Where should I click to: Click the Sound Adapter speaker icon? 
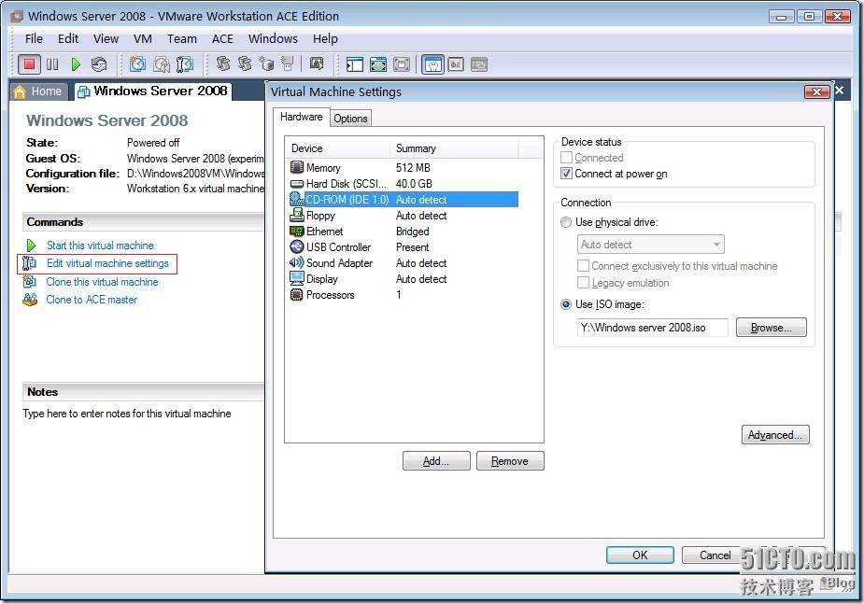click(296, 262)
